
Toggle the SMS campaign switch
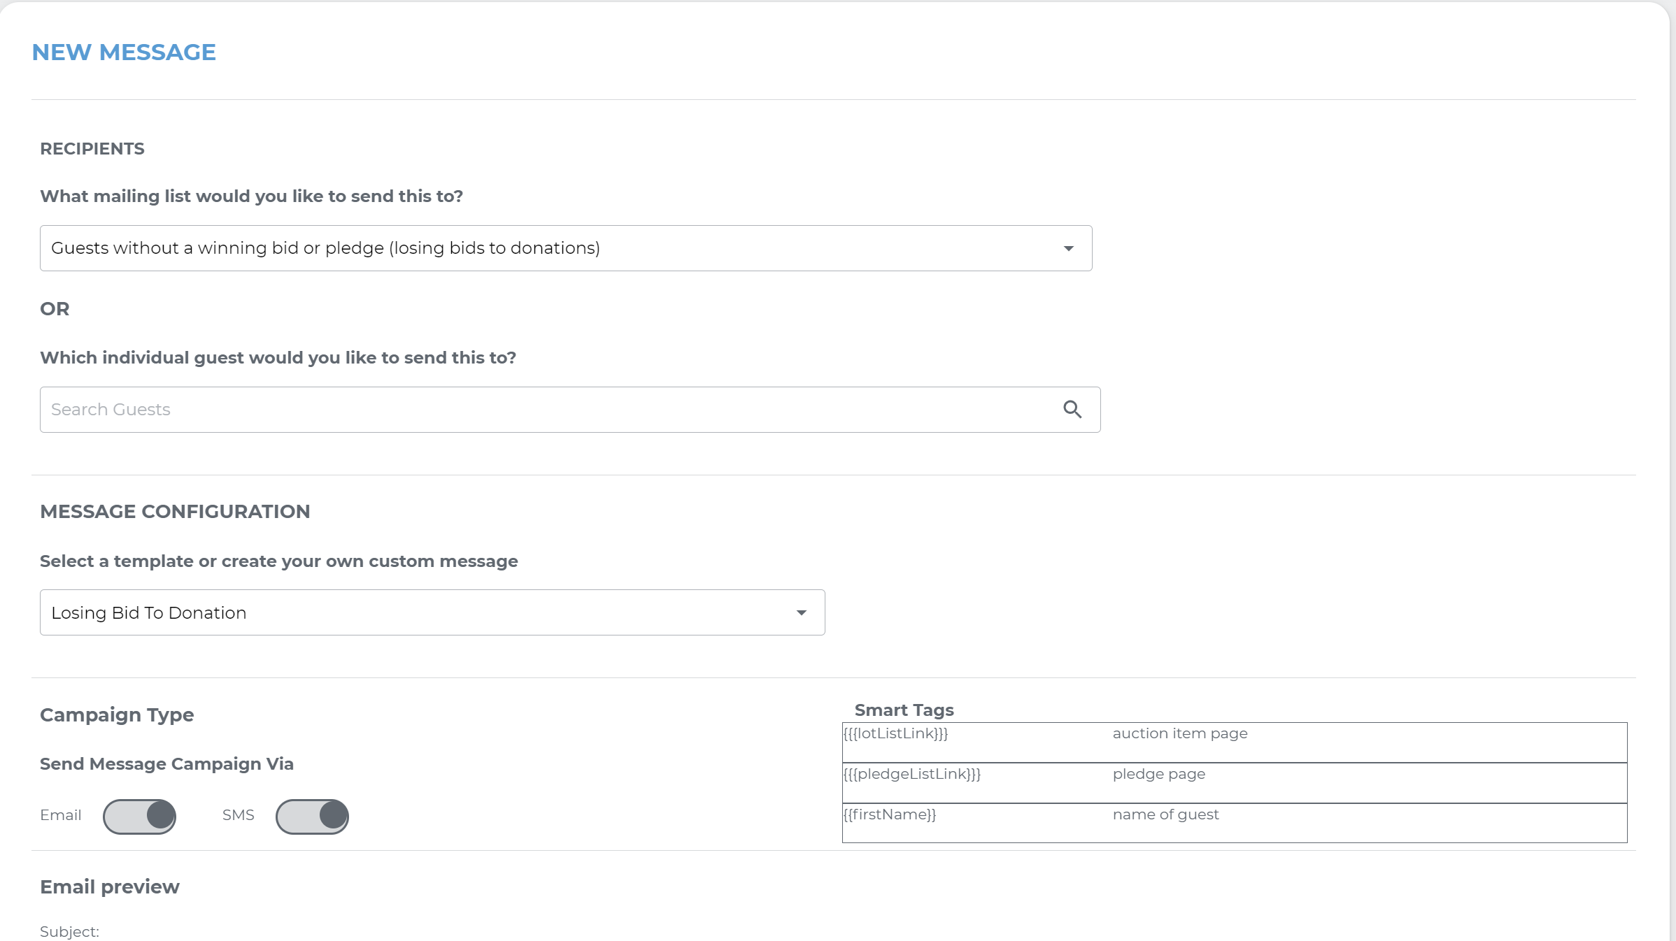click(312, 816)
